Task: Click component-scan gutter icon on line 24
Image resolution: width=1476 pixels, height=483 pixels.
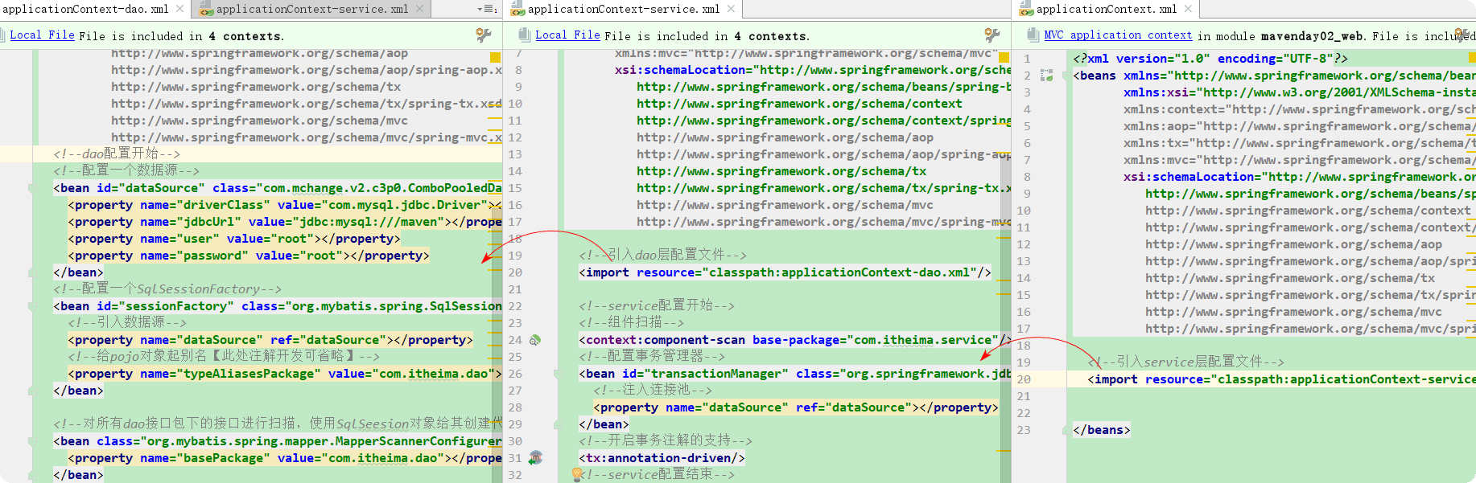Action: (x=534, y=340)
